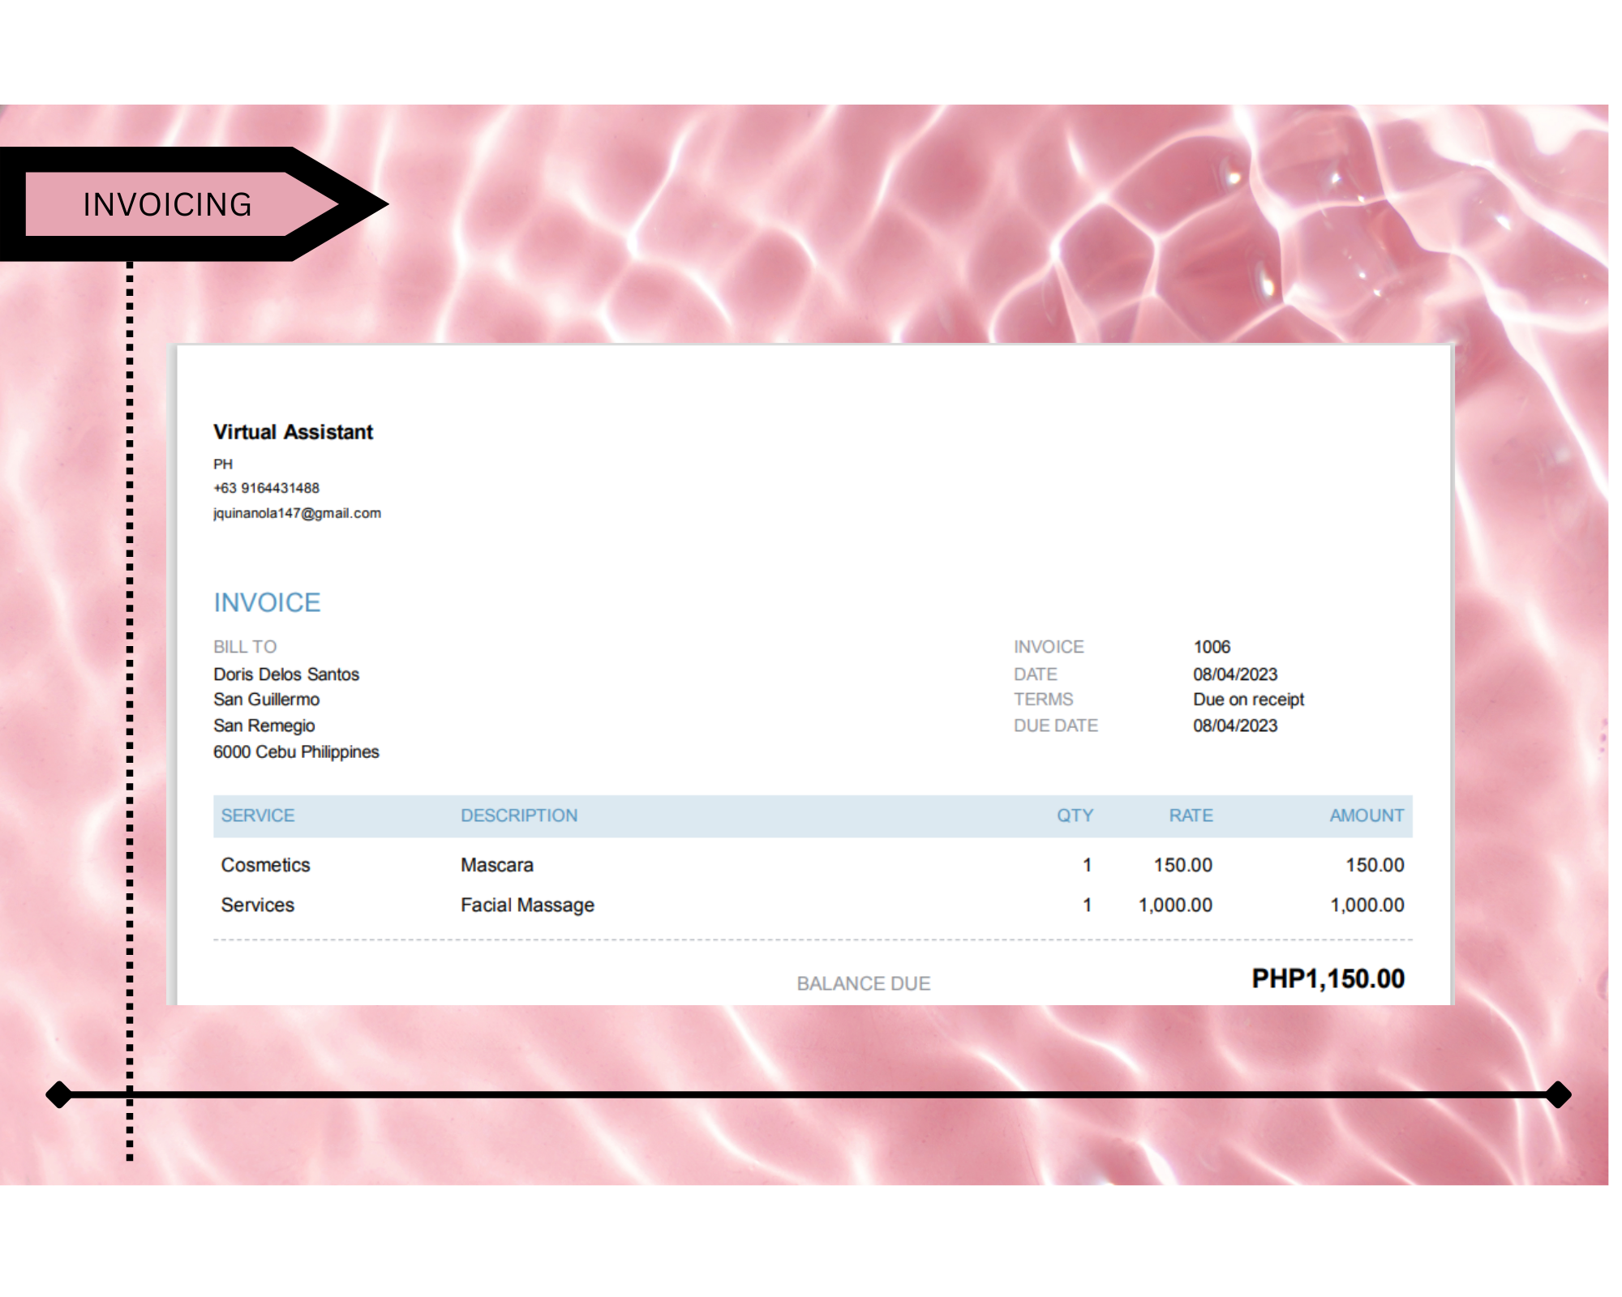Click invoice number 1006
The width and height of the screenshot is (1622, 1297).
(1212, 647)
